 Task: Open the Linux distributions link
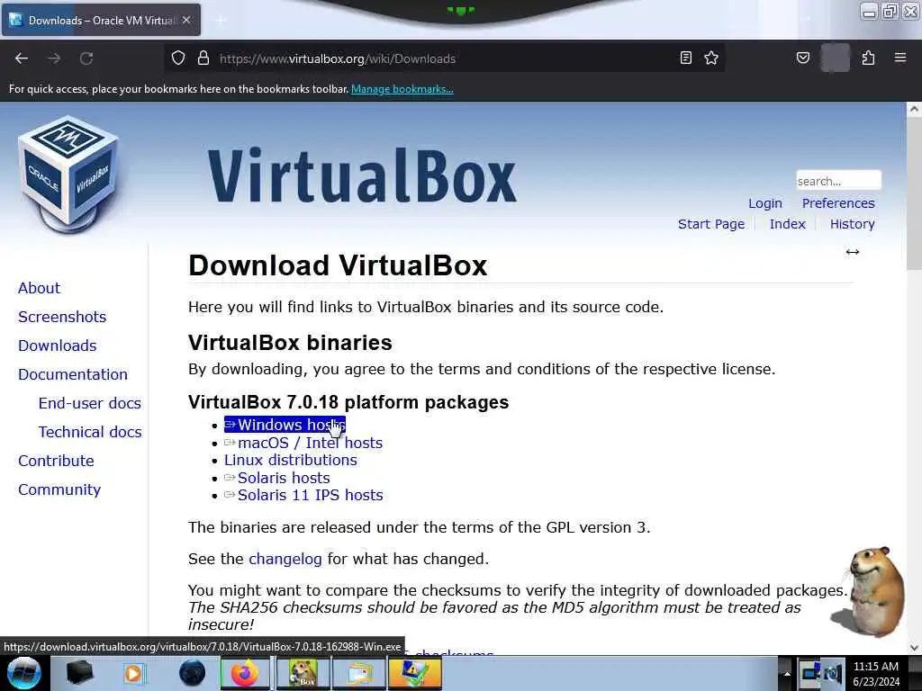click(x=291, y=460)
